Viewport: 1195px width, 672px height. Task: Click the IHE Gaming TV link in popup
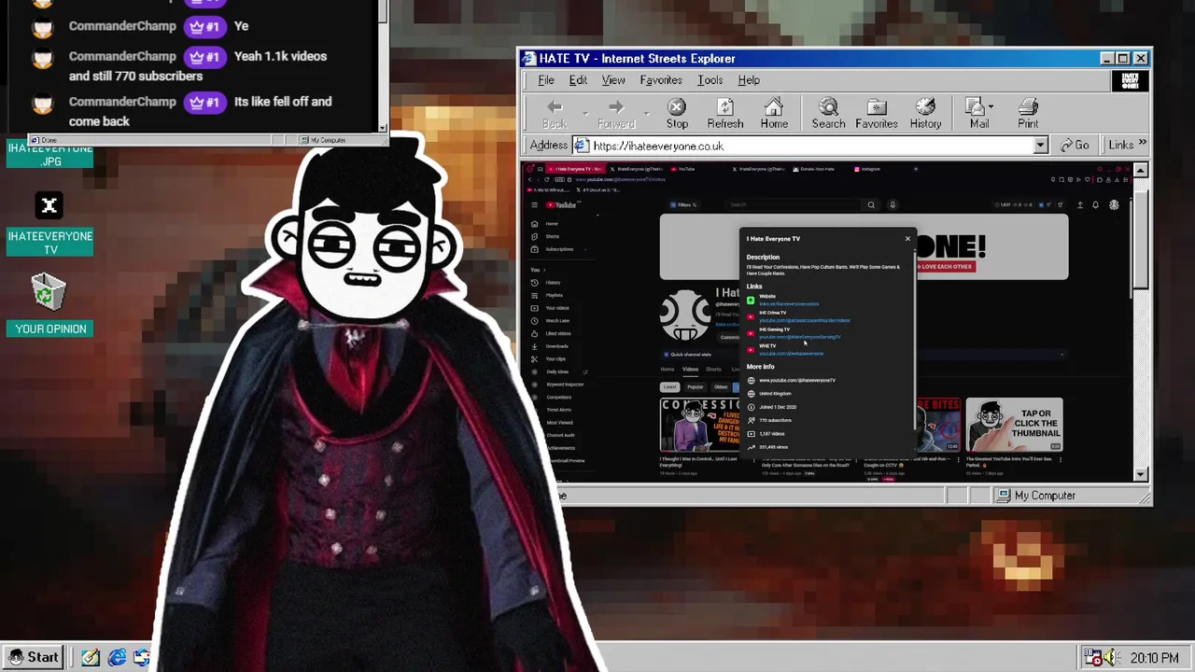click(799, 337)
